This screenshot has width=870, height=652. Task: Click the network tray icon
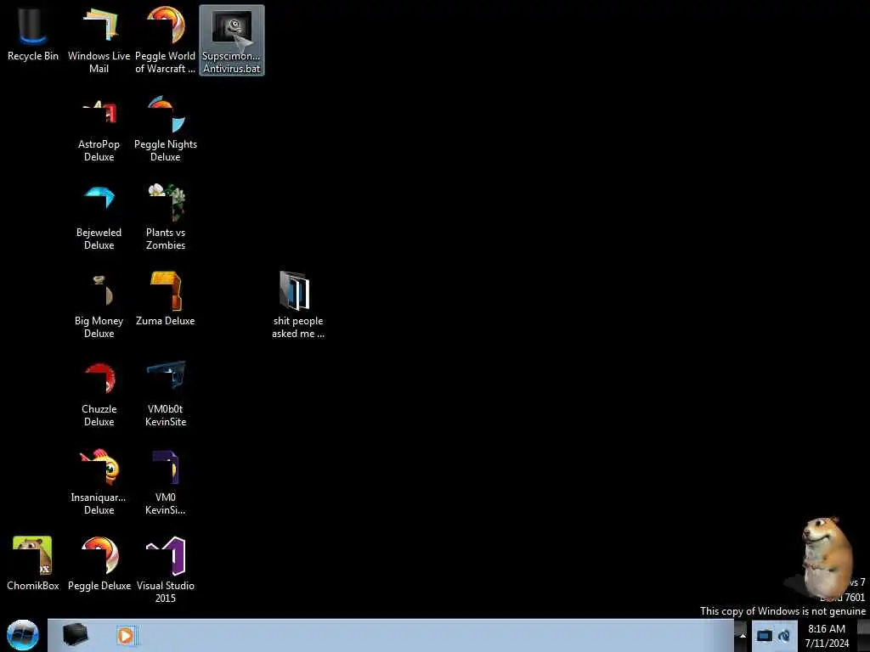[764, 635]
